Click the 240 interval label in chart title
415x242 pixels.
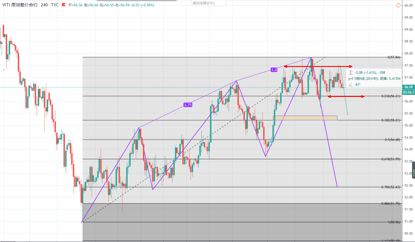pyautogui.click(x=44, y=5)
